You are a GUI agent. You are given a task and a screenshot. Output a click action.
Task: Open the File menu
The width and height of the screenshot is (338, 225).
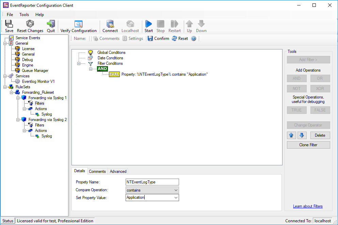[x=10, y=14]
